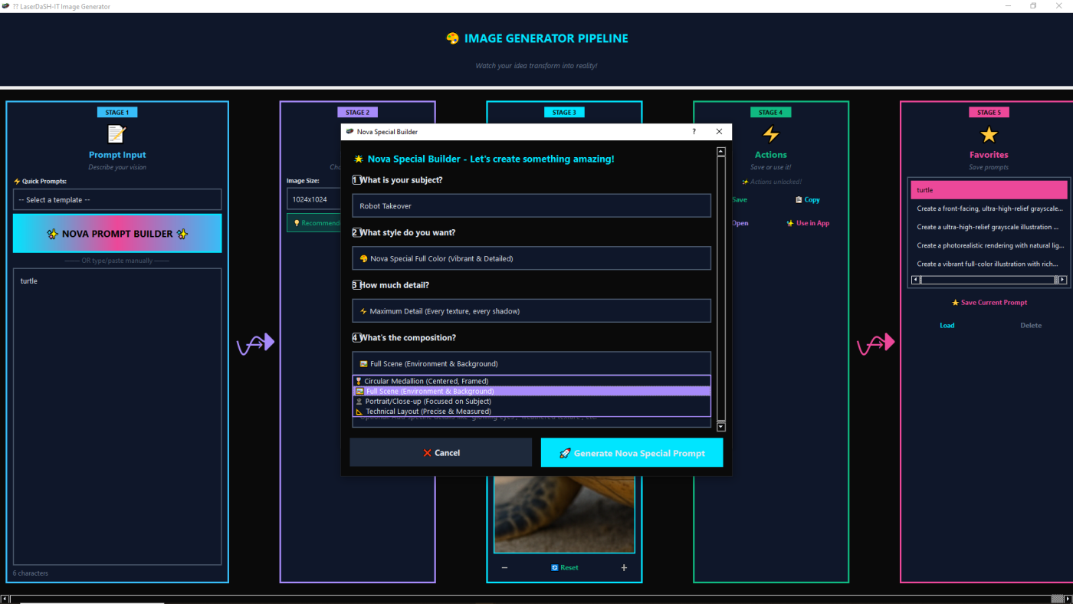Click the Robot Takeover subject field
Viewport: 1073px width, 604px height.
point(531,206)
